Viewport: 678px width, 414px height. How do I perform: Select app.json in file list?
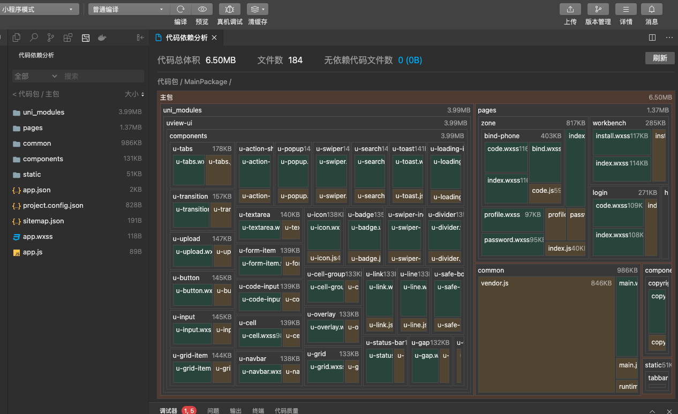[x=78, y=190]
